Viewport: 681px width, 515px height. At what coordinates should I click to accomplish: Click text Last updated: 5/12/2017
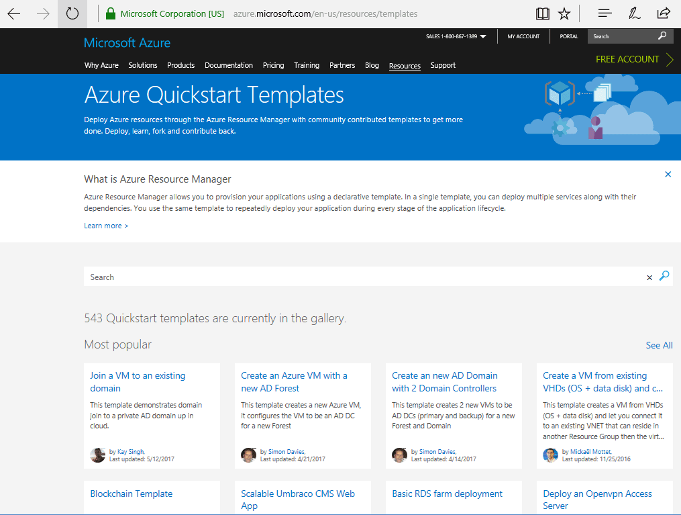[x=142, y=459]
